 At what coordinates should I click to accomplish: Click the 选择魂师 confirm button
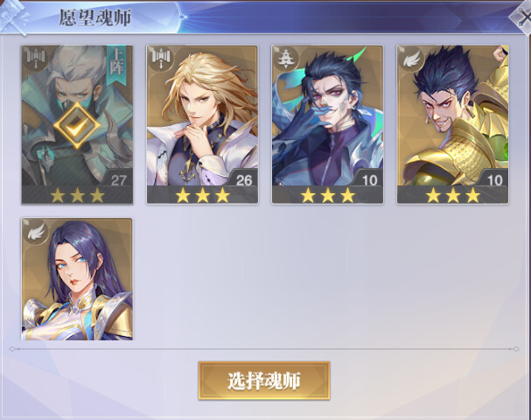pos(264,381)
